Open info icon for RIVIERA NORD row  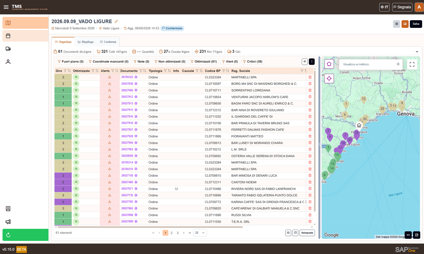click(x=176, y=189)
